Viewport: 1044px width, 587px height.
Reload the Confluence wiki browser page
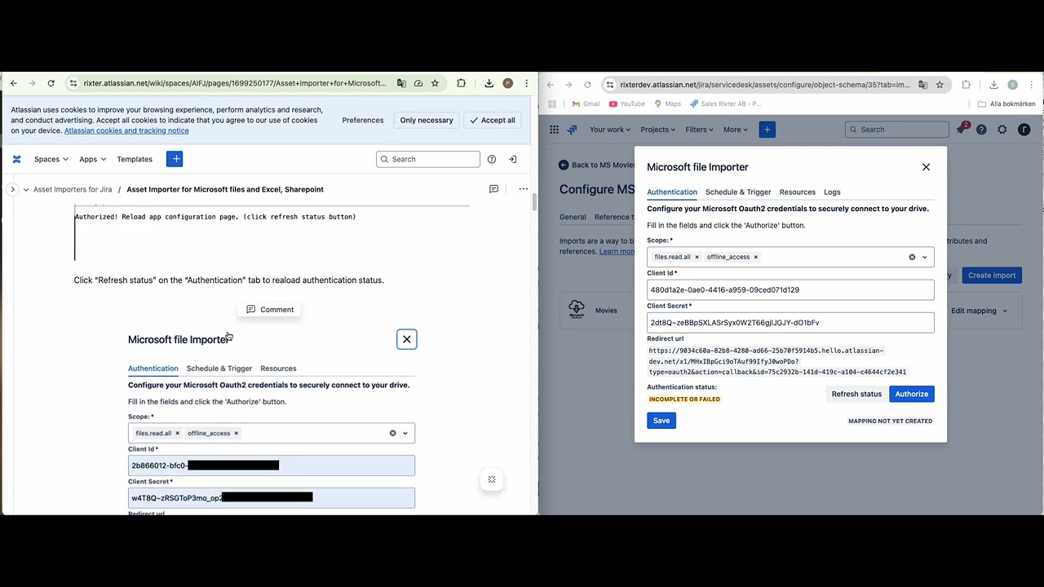[x=51, y=83]
